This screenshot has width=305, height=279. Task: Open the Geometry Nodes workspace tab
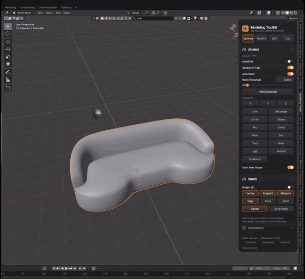[48, 8]
